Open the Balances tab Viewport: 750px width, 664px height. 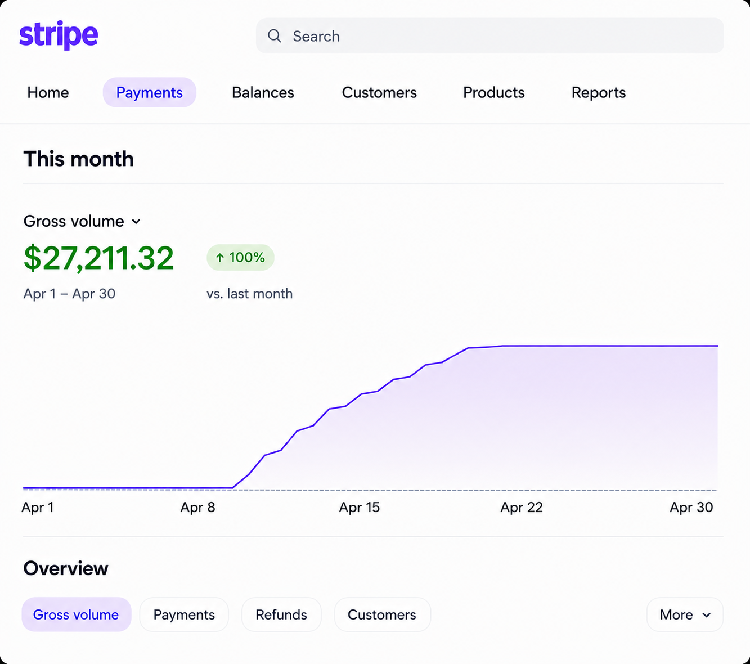[x=263, y=92]
